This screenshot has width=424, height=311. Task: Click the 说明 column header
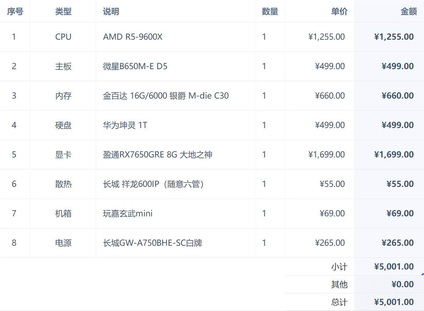(111, 12)
